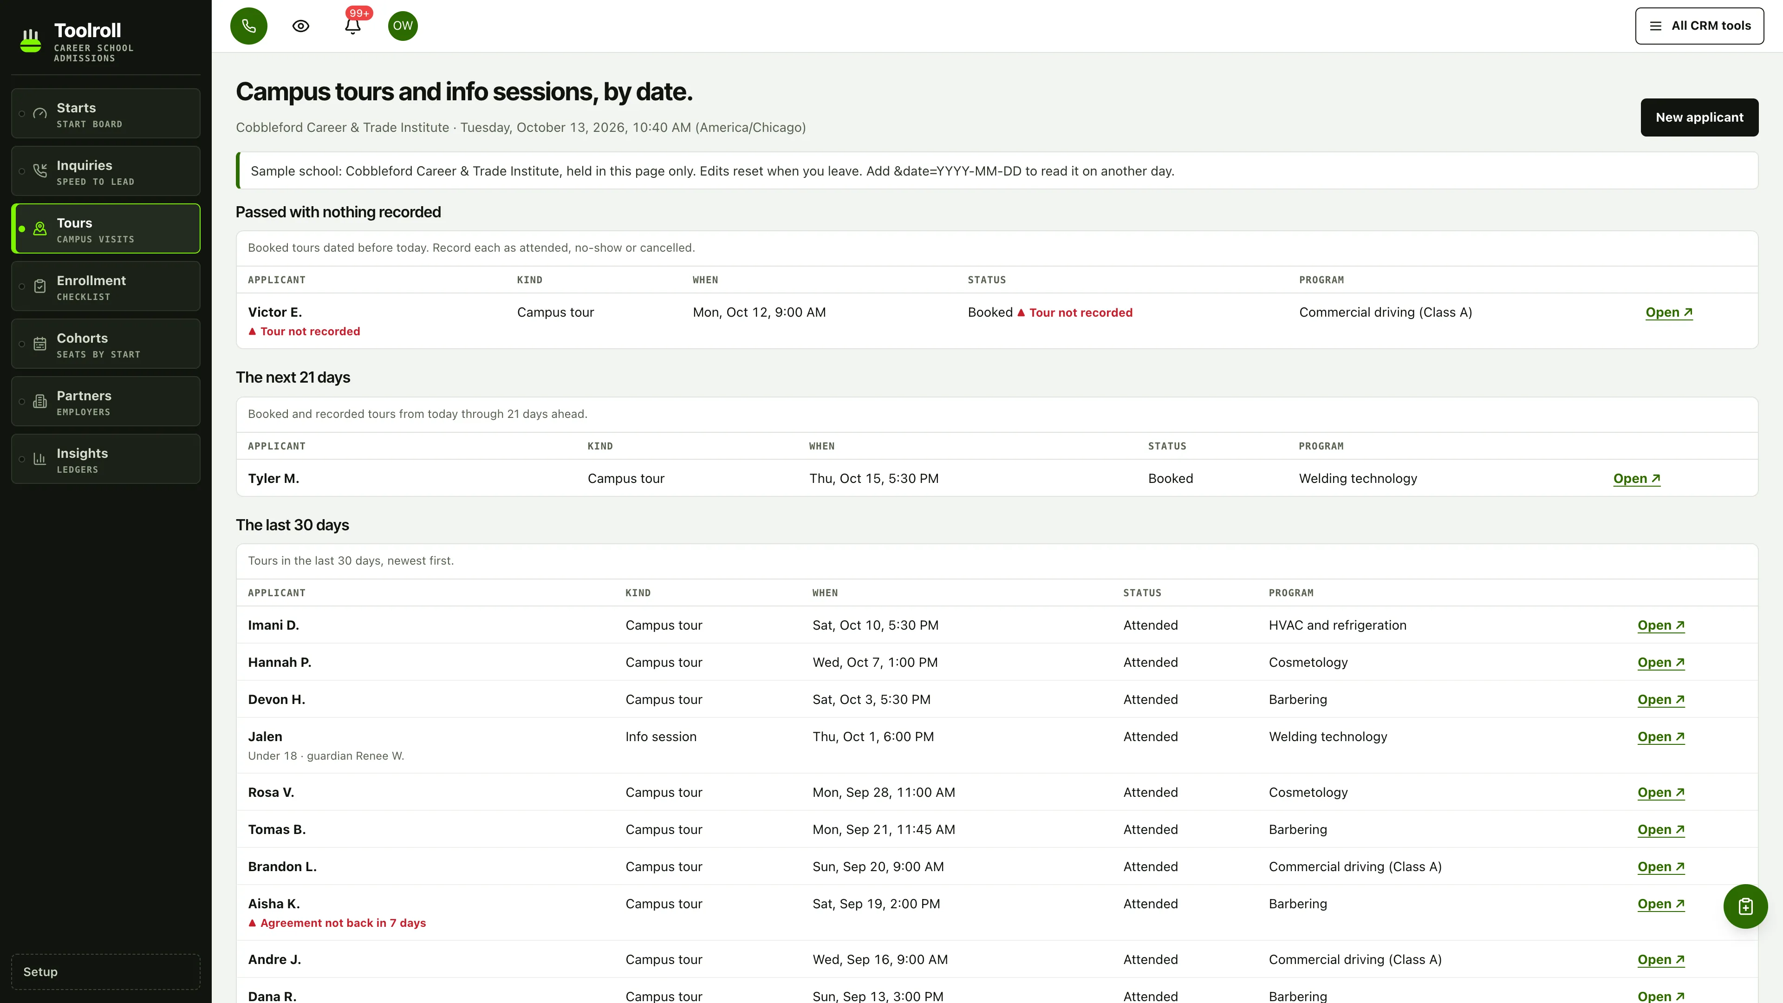
Task: Click the Partners employers building icon
Action: coord(40,402)
